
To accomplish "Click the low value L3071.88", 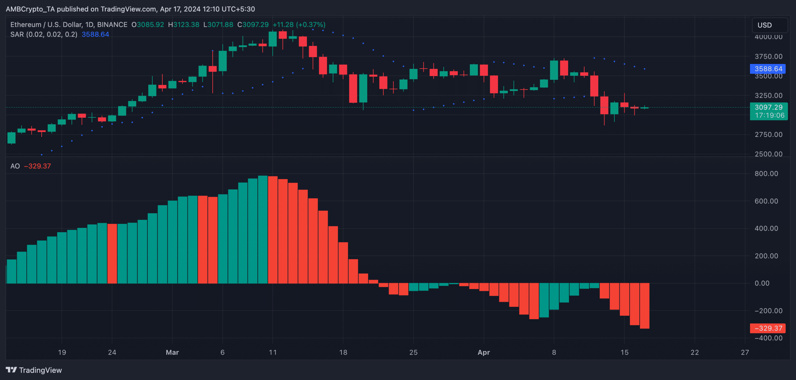I will click(x=218, y=25).
